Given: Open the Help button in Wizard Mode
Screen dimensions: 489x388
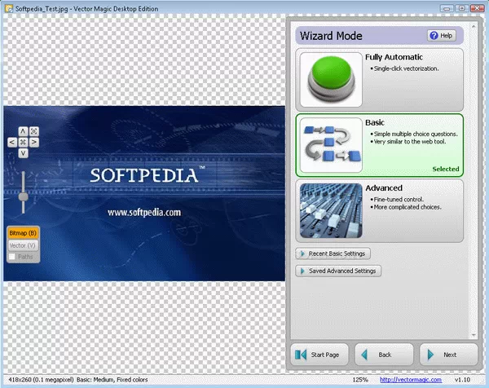Looking at the screenshot, I should point(440,36).
